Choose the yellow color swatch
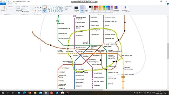This screenshot has width=169, height=95. coord(102,7)
